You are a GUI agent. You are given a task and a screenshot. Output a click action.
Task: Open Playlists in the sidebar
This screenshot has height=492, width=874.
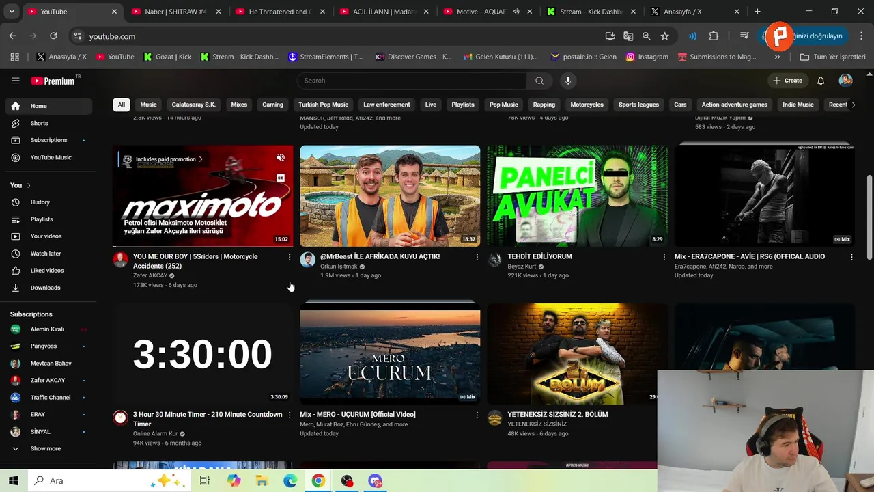[47, 219]
